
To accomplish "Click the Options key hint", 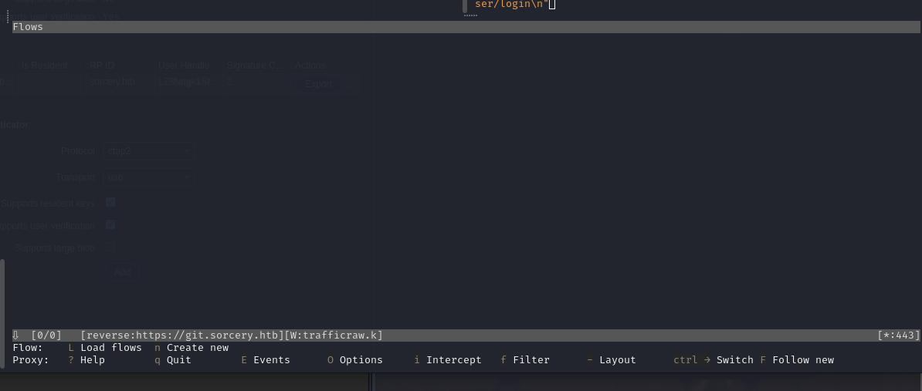I will click(x=355, y=360).
